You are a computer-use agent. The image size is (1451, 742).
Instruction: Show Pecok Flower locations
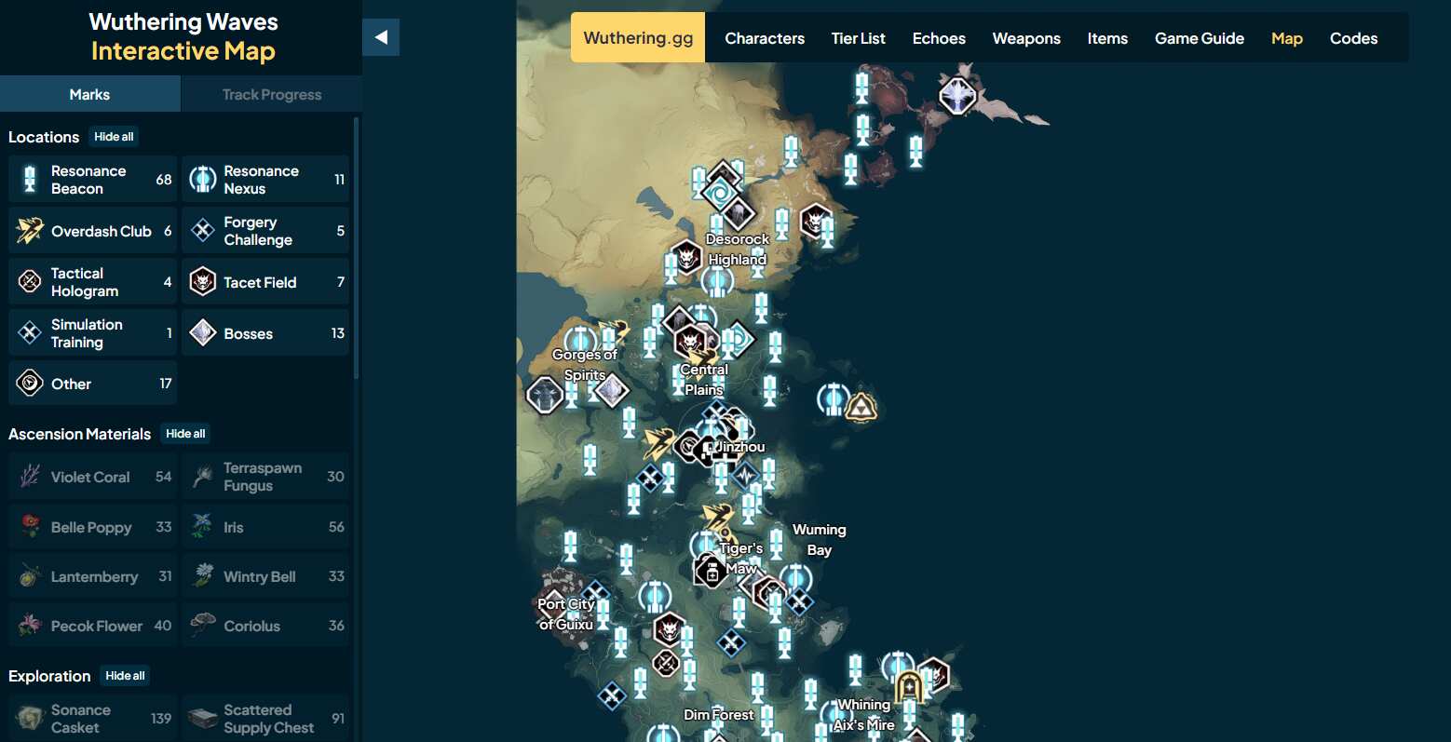(x=92, y=626)
